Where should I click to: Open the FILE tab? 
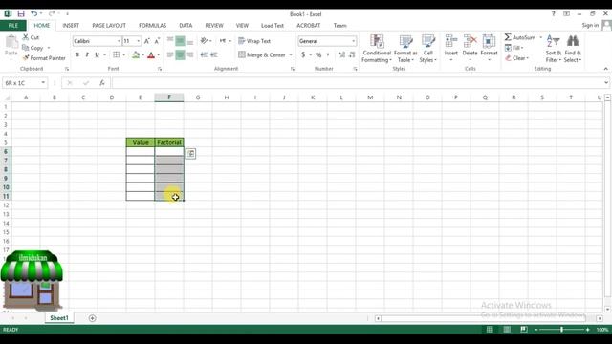[x=12, y=26]
